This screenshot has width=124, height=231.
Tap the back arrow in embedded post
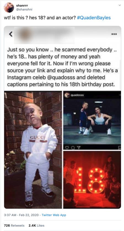click(10, 34)
